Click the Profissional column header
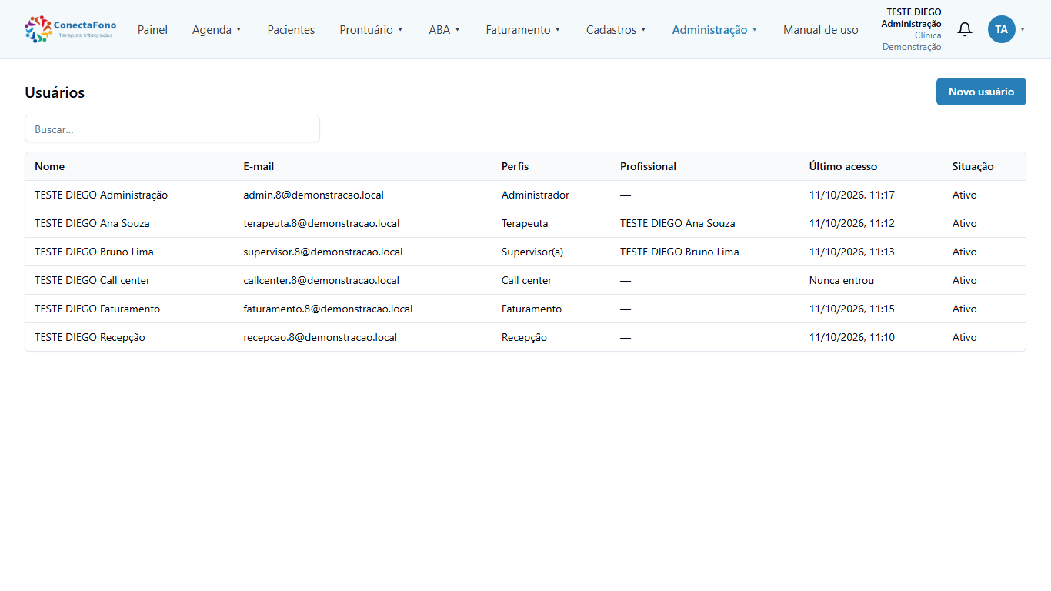The width and height of the screenshot is (1051, 591). click(649, 166)
